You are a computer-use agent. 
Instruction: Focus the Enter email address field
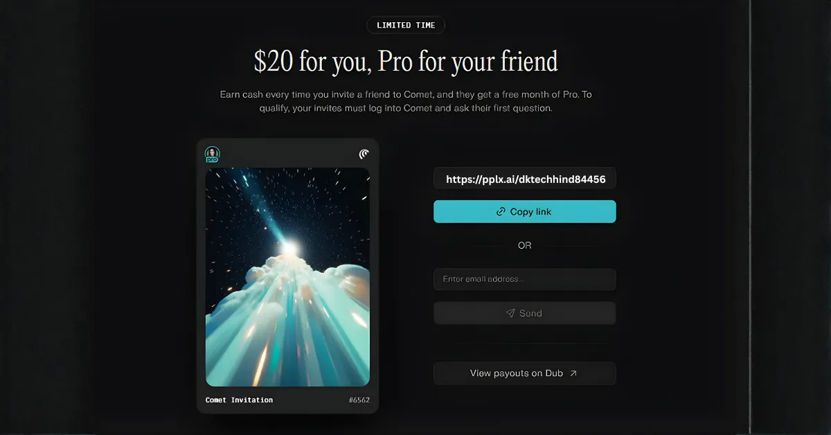click(524, 279)
